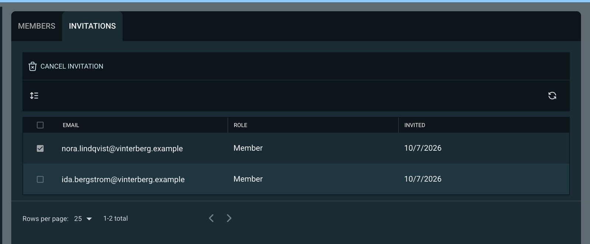The width and height of the screenshot is (590, 244).
Task: Click the trash icon beside Cancel Invitation
Action: point(32,66)
